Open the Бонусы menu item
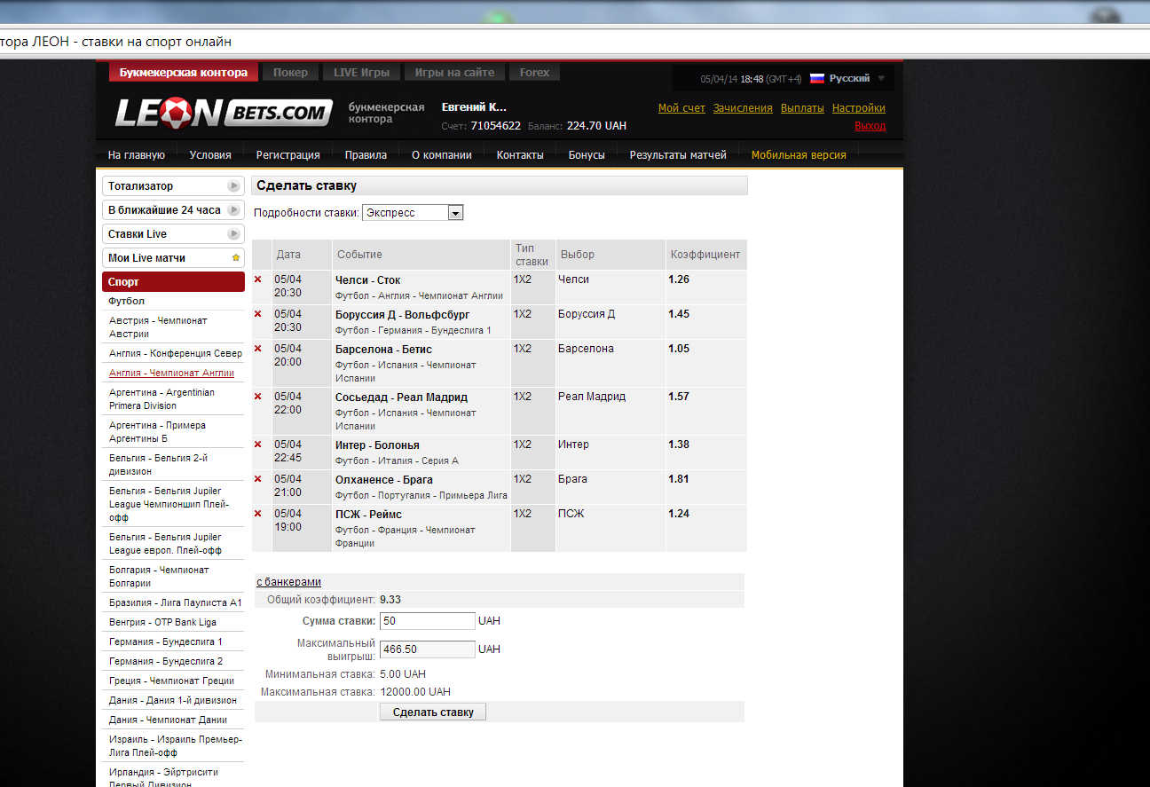The image size is (1150, 787). (x=587, y=155)
